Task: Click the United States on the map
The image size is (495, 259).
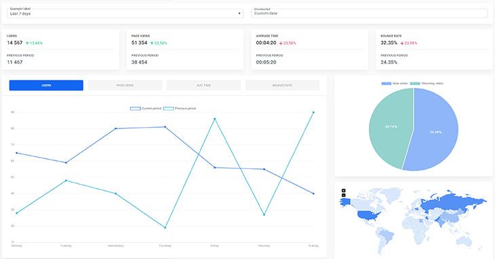Action: [x=368, y=215]
